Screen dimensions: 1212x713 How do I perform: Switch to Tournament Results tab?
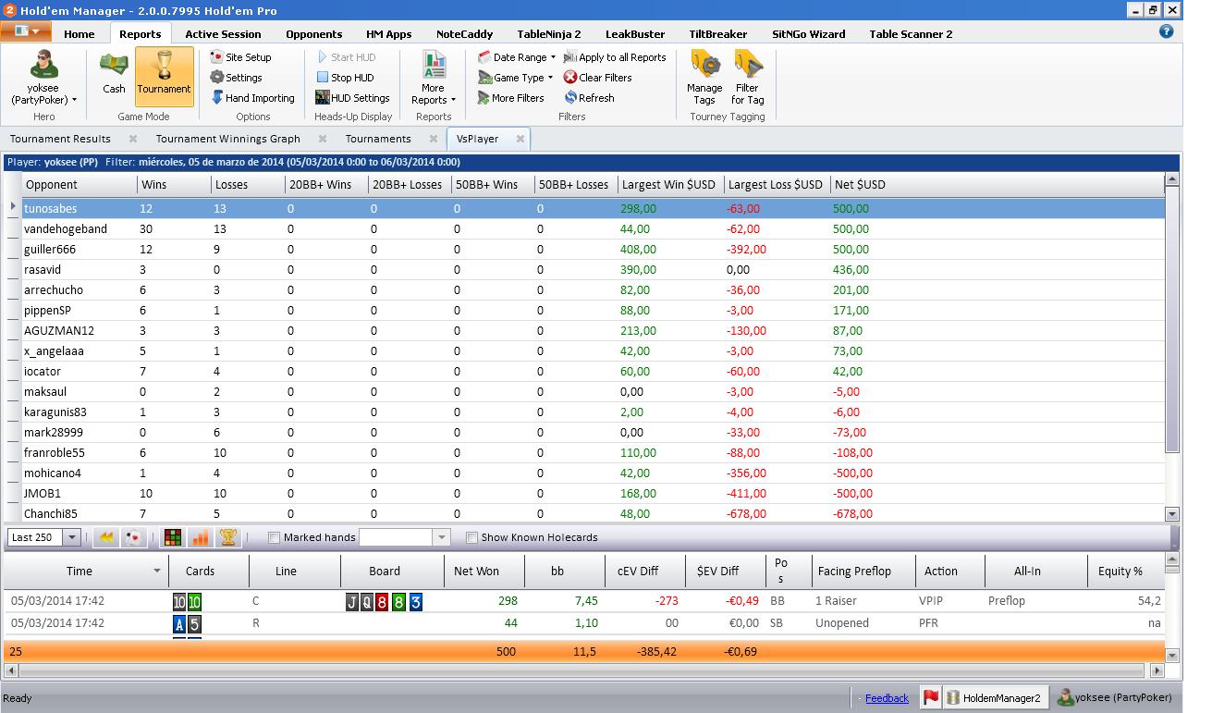60,139
